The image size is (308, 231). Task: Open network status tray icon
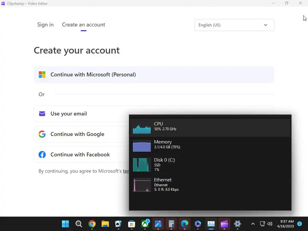[262, 224]
